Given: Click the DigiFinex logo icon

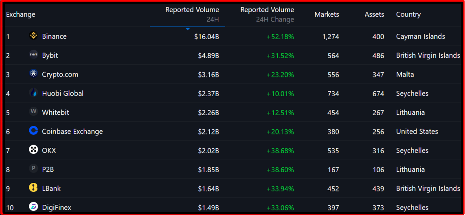Looking at the screenshot, I should click(33, 207).
